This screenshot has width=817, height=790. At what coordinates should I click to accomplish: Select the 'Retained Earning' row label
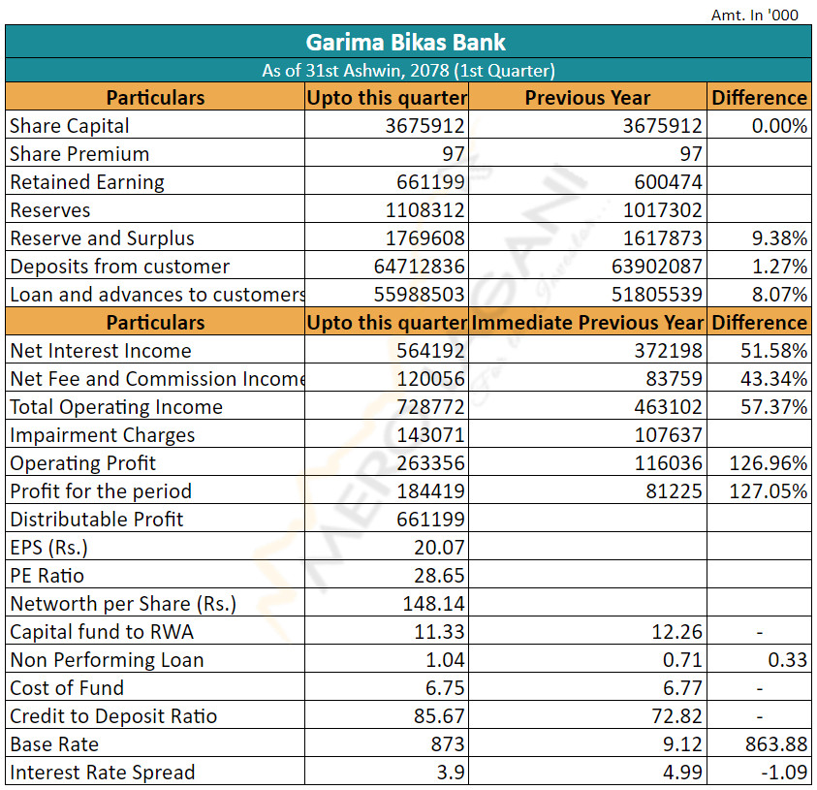(x=86, y=182)
